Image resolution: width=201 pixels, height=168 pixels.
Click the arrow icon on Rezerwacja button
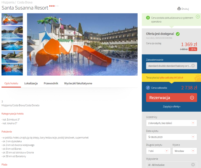[192, 98]
